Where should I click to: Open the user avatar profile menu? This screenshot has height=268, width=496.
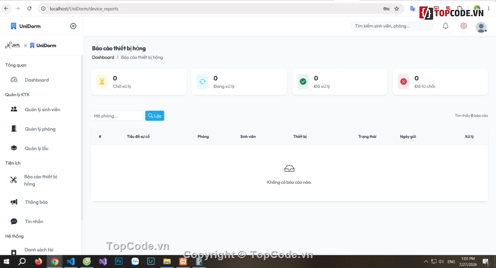coord(481,27)
